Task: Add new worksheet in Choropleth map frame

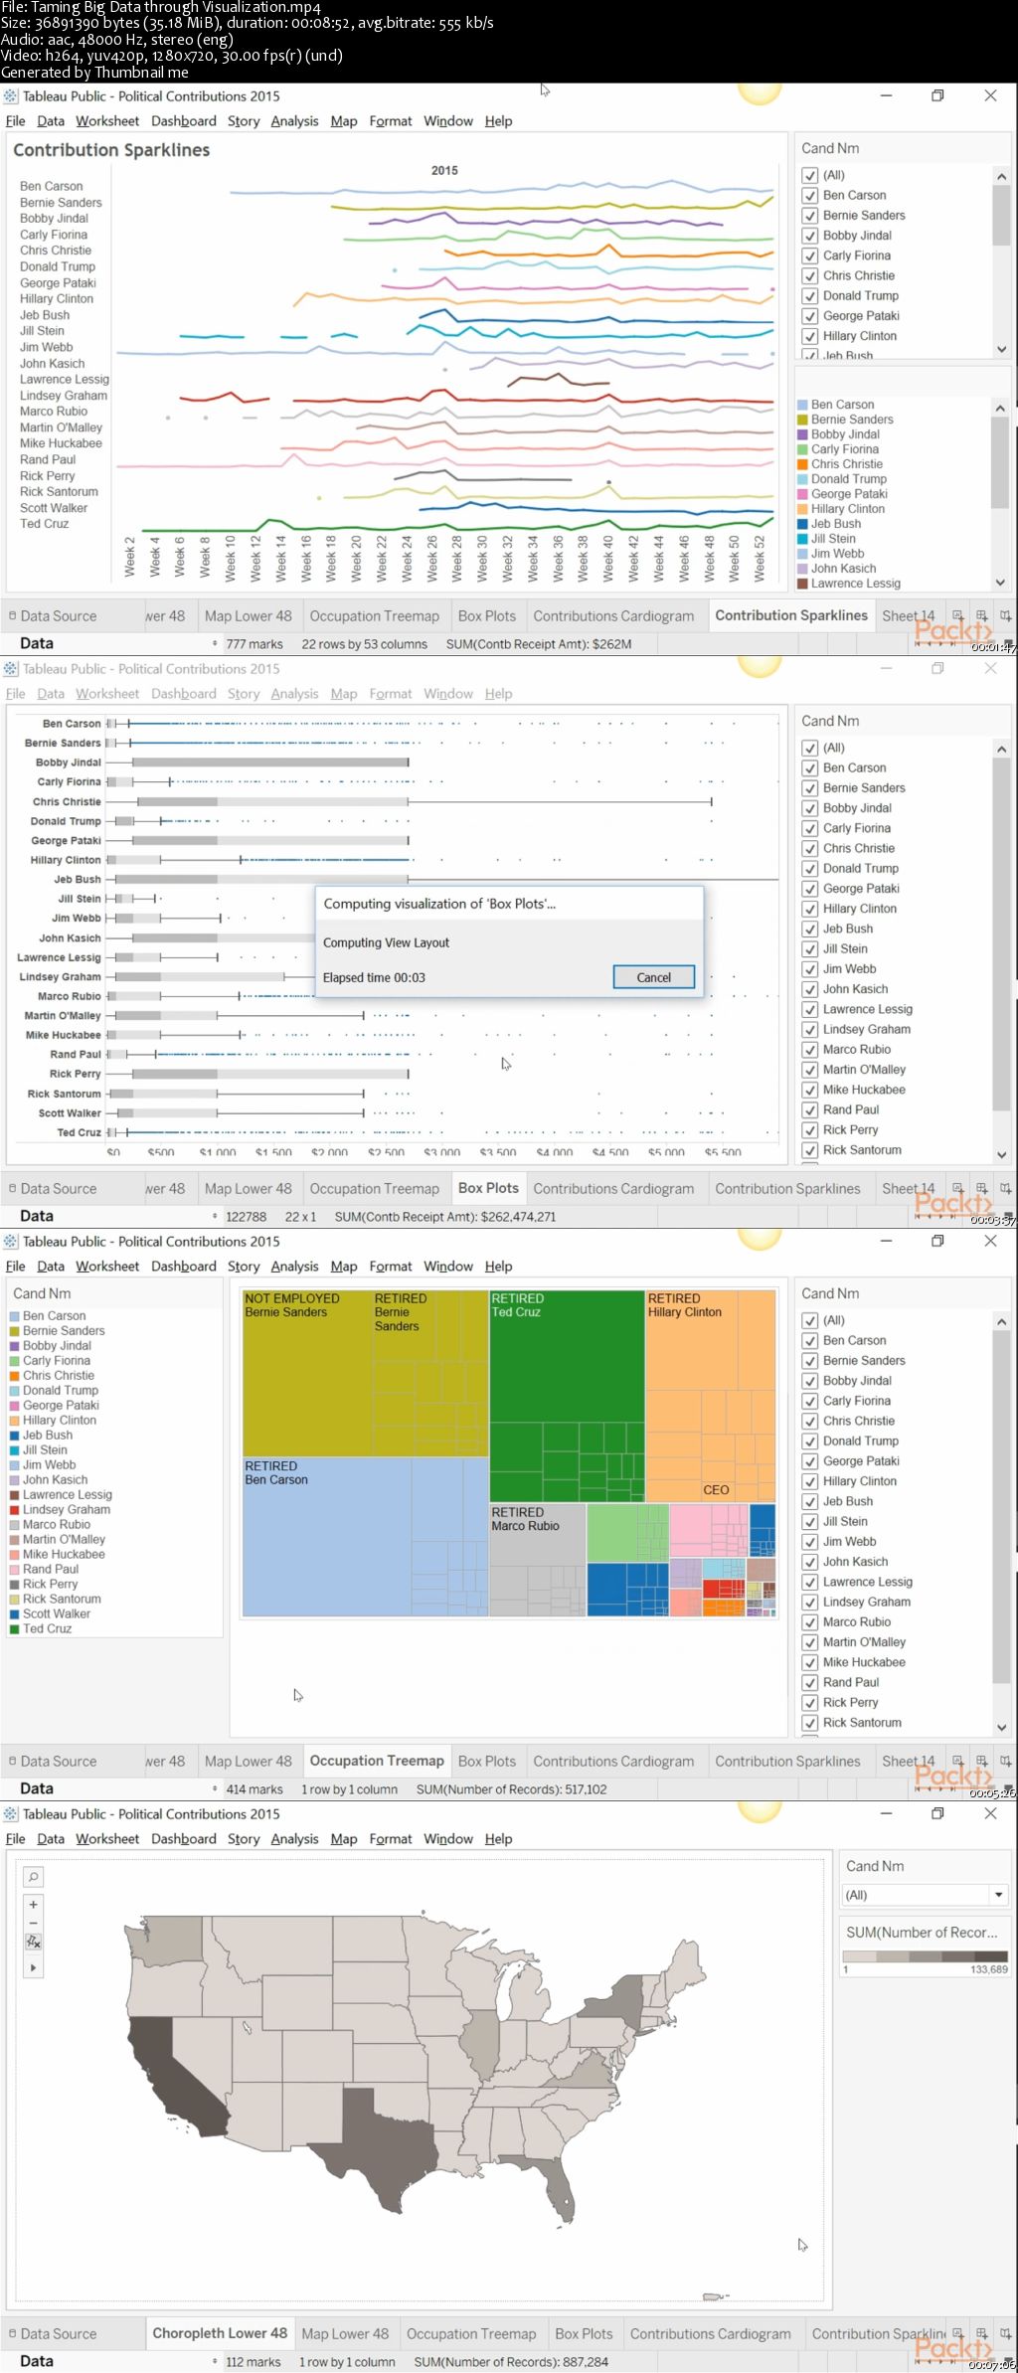Action: coord(957,2333)
